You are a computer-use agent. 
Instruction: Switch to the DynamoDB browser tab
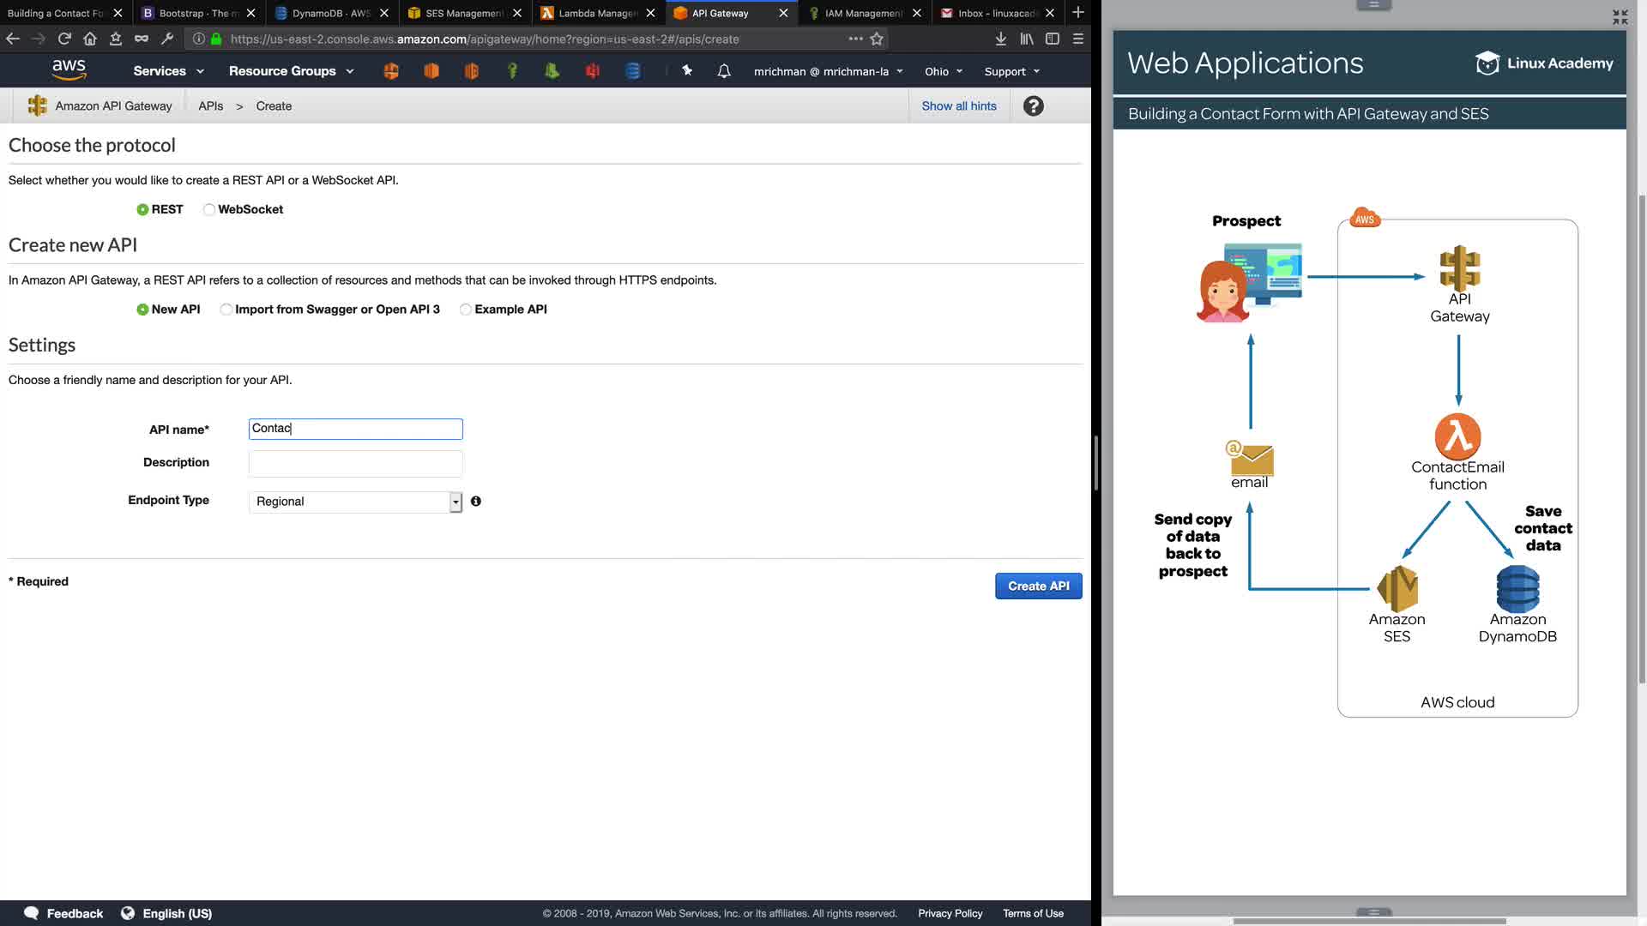click(330, 13)
